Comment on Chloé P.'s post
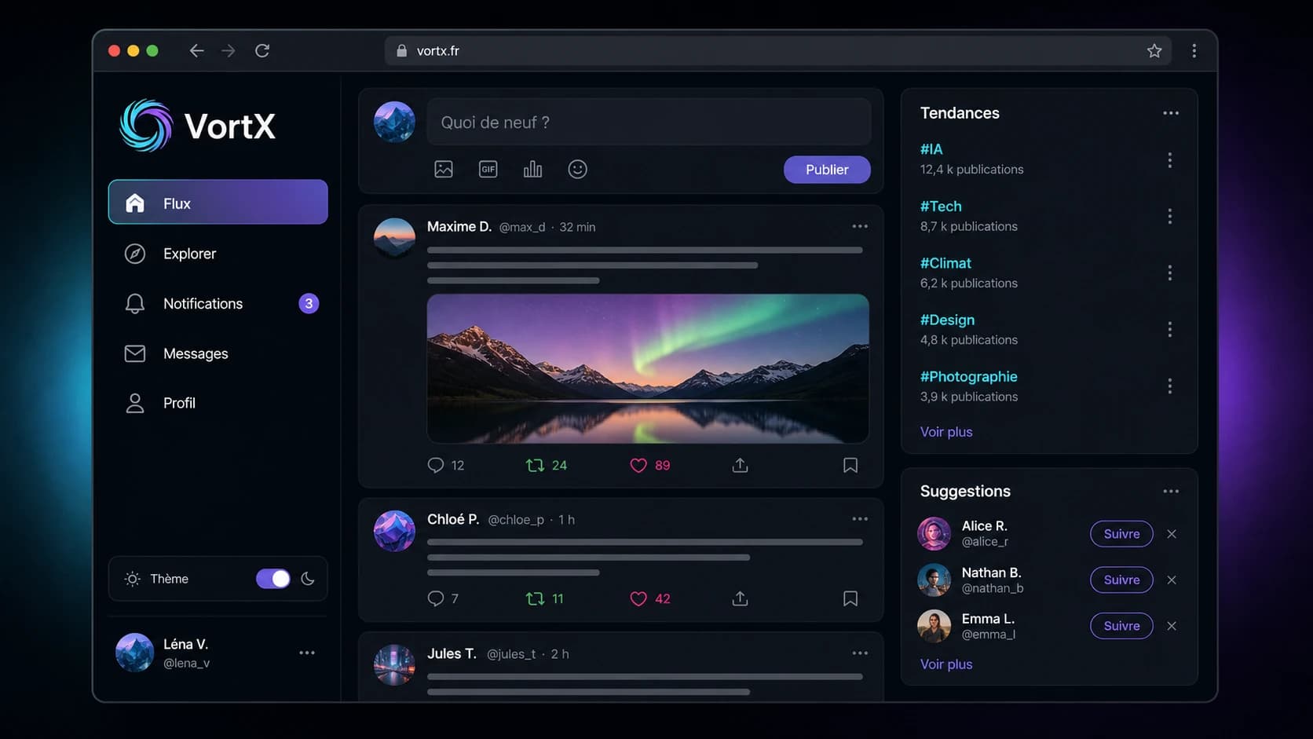Screen dimensions: 1313x739 [x=436, y=598]
